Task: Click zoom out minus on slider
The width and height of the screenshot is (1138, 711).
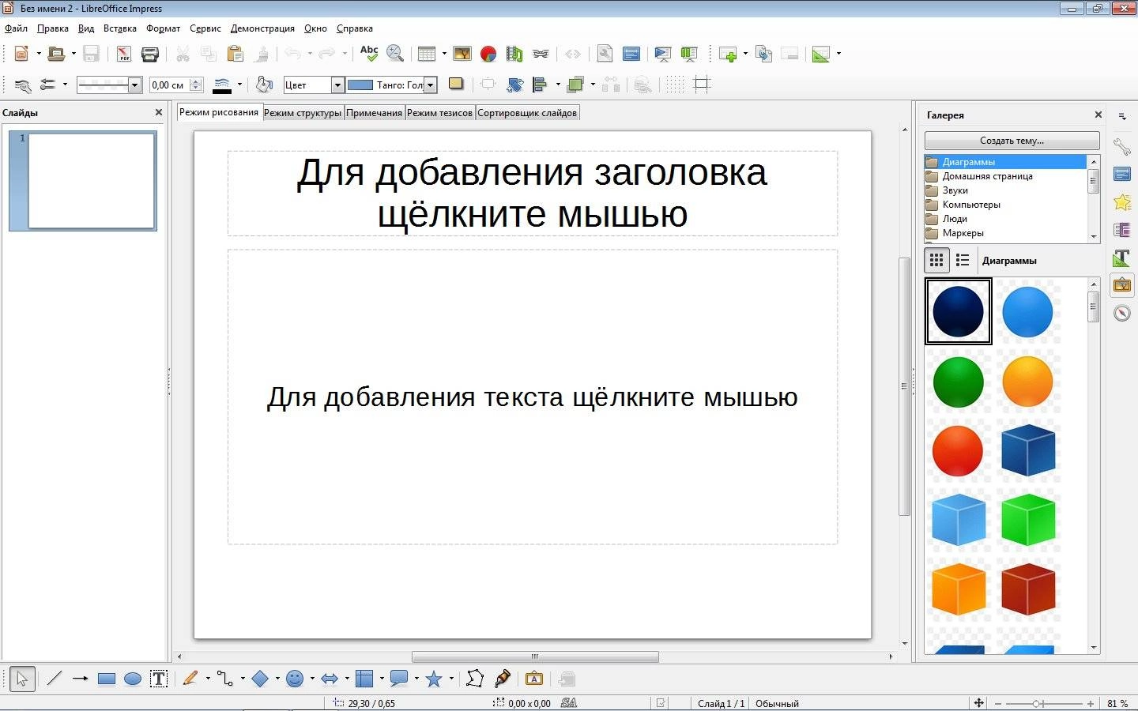Action: [x=998, y=703]
